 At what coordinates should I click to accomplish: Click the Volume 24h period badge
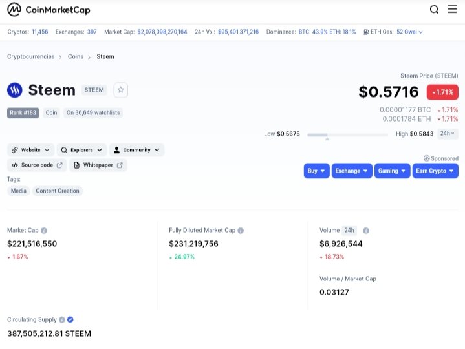349,230
